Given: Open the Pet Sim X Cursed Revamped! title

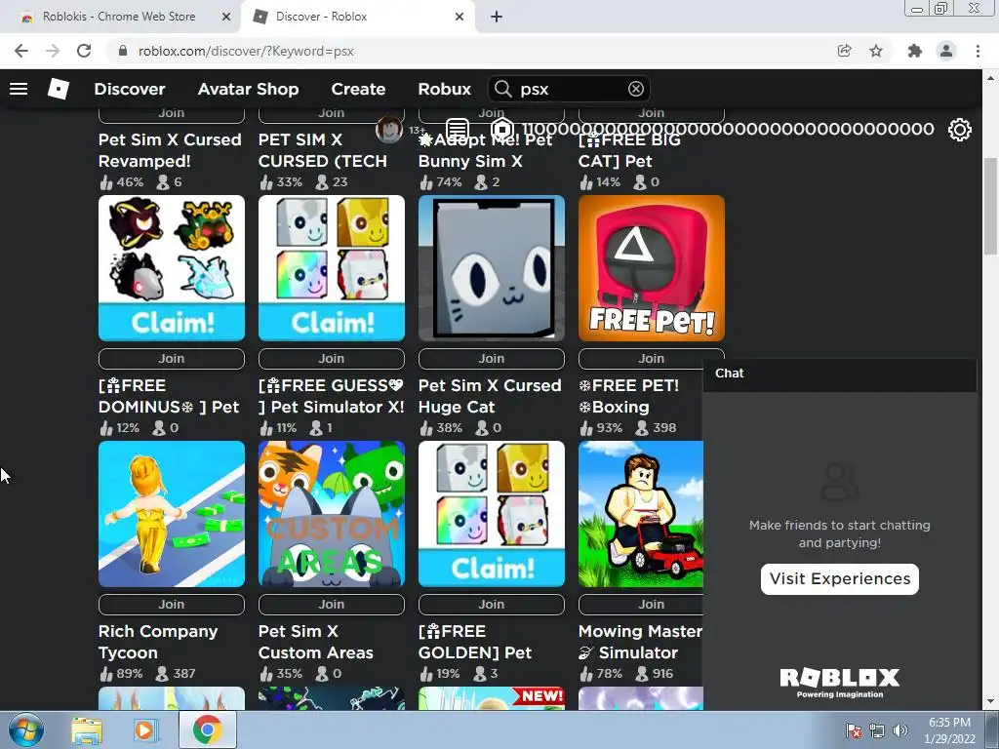Looking at the screenshot, I should 170,150.
